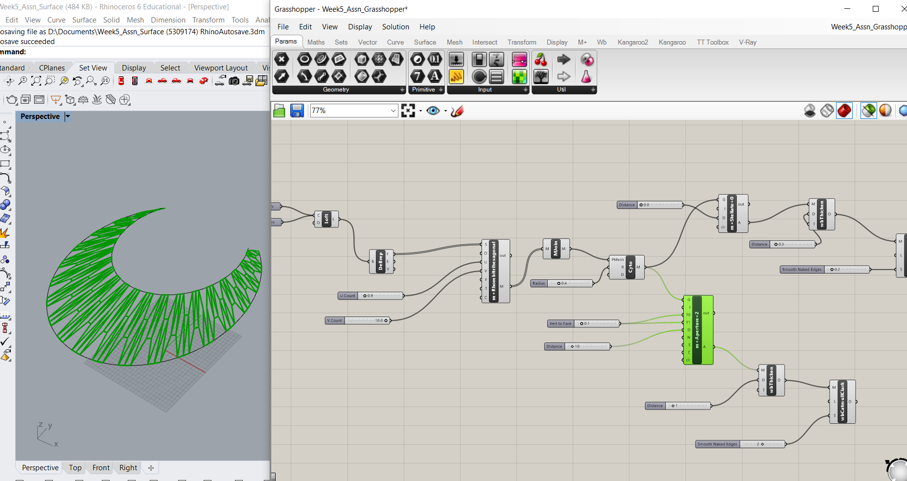
Task: Click the green gradient swatch component icon
Action: (519, 76)
